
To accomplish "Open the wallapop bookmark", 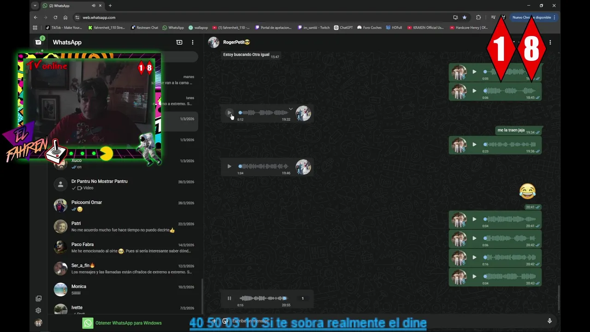I will (x=198, y=28).
